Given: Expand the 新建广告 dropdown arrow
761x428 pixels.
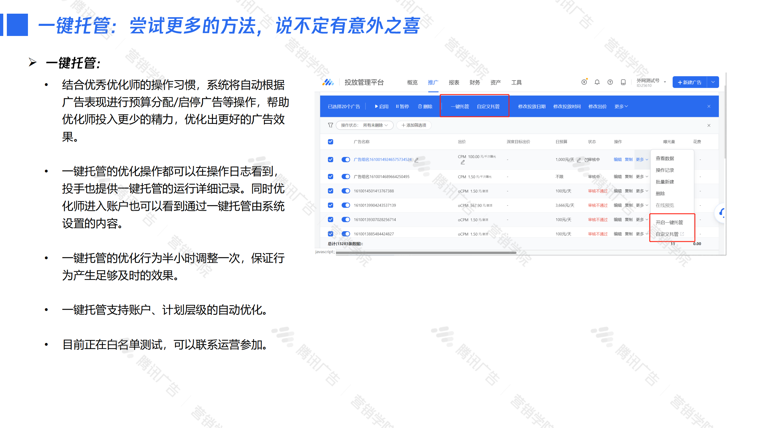Looking at the screenshot, I should 713,82.
